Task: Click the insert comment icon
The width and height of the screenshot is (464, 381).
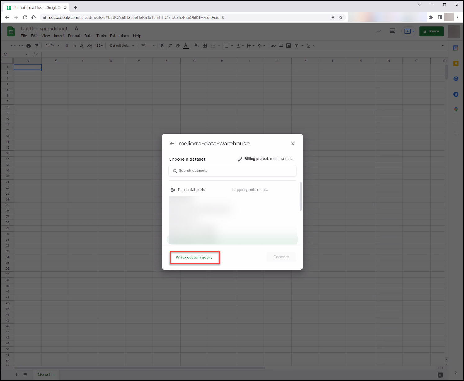Action: [x=281, y=45]
